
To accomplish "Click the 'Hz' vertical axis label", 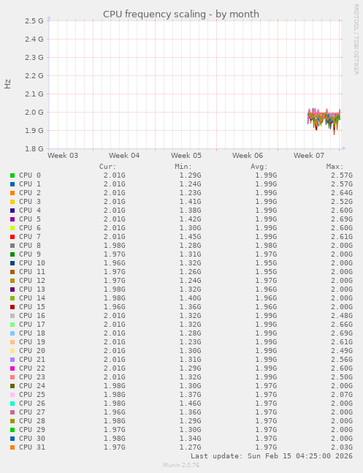I will tap(7, 84).
